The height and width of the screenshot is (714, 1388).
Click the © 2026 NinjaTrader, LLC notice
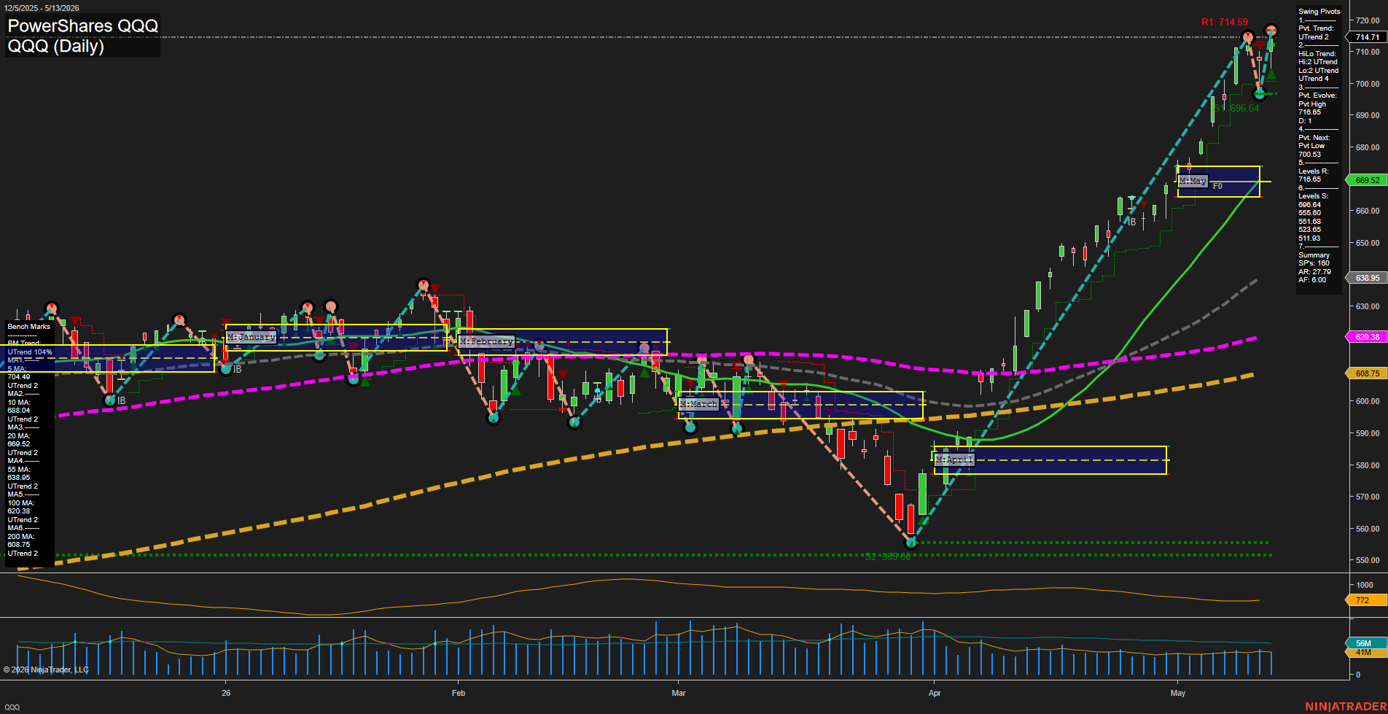point(46,670)
